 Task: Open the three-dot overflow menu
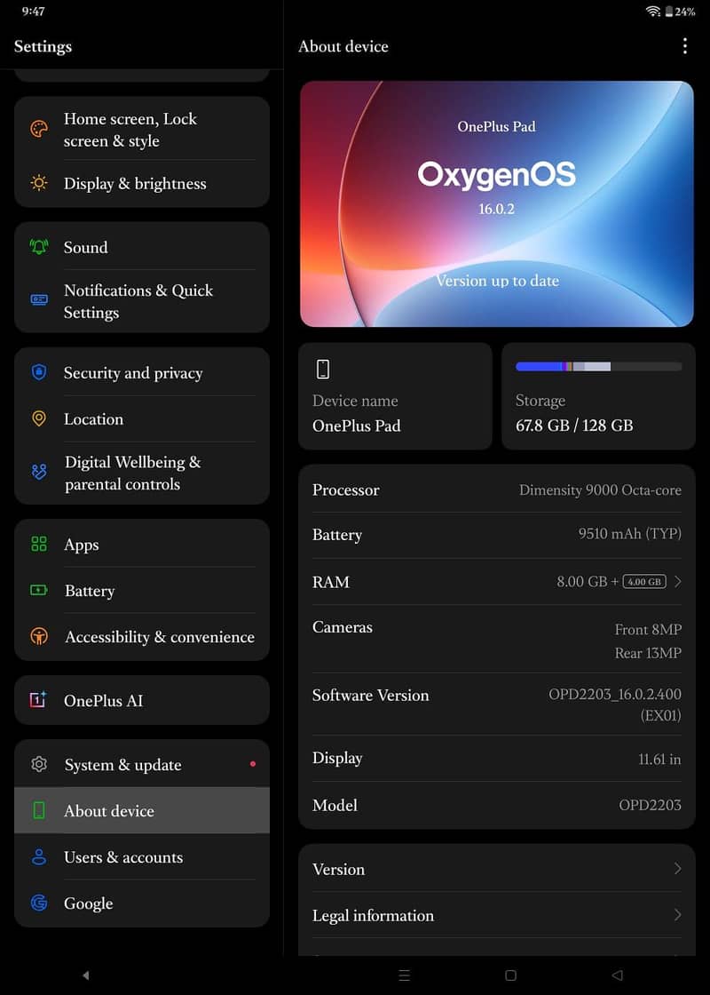pyautogui.click(x=684, y=45)
